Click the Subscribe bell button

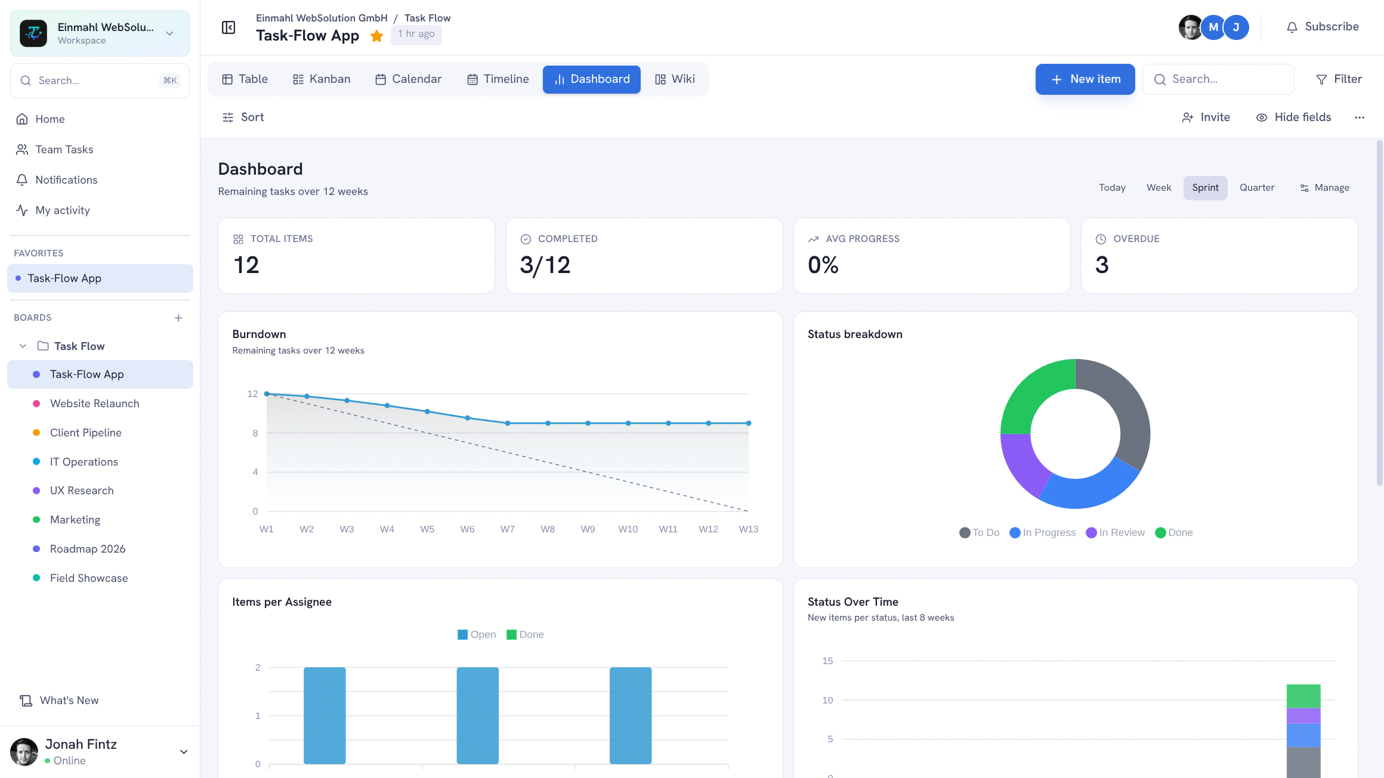1323,27
